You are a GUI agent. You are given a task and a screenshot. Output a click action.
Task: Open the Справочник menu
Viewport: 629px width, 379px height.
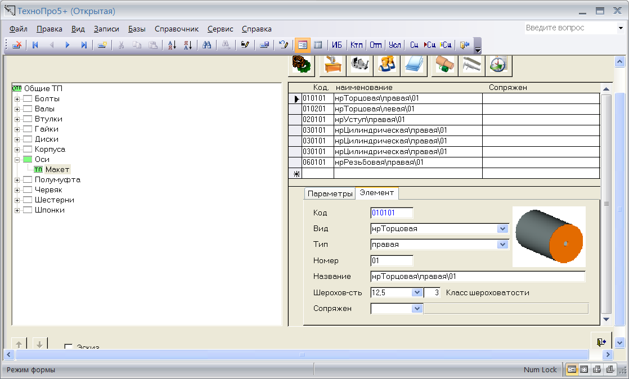click(x=177, y=29)
